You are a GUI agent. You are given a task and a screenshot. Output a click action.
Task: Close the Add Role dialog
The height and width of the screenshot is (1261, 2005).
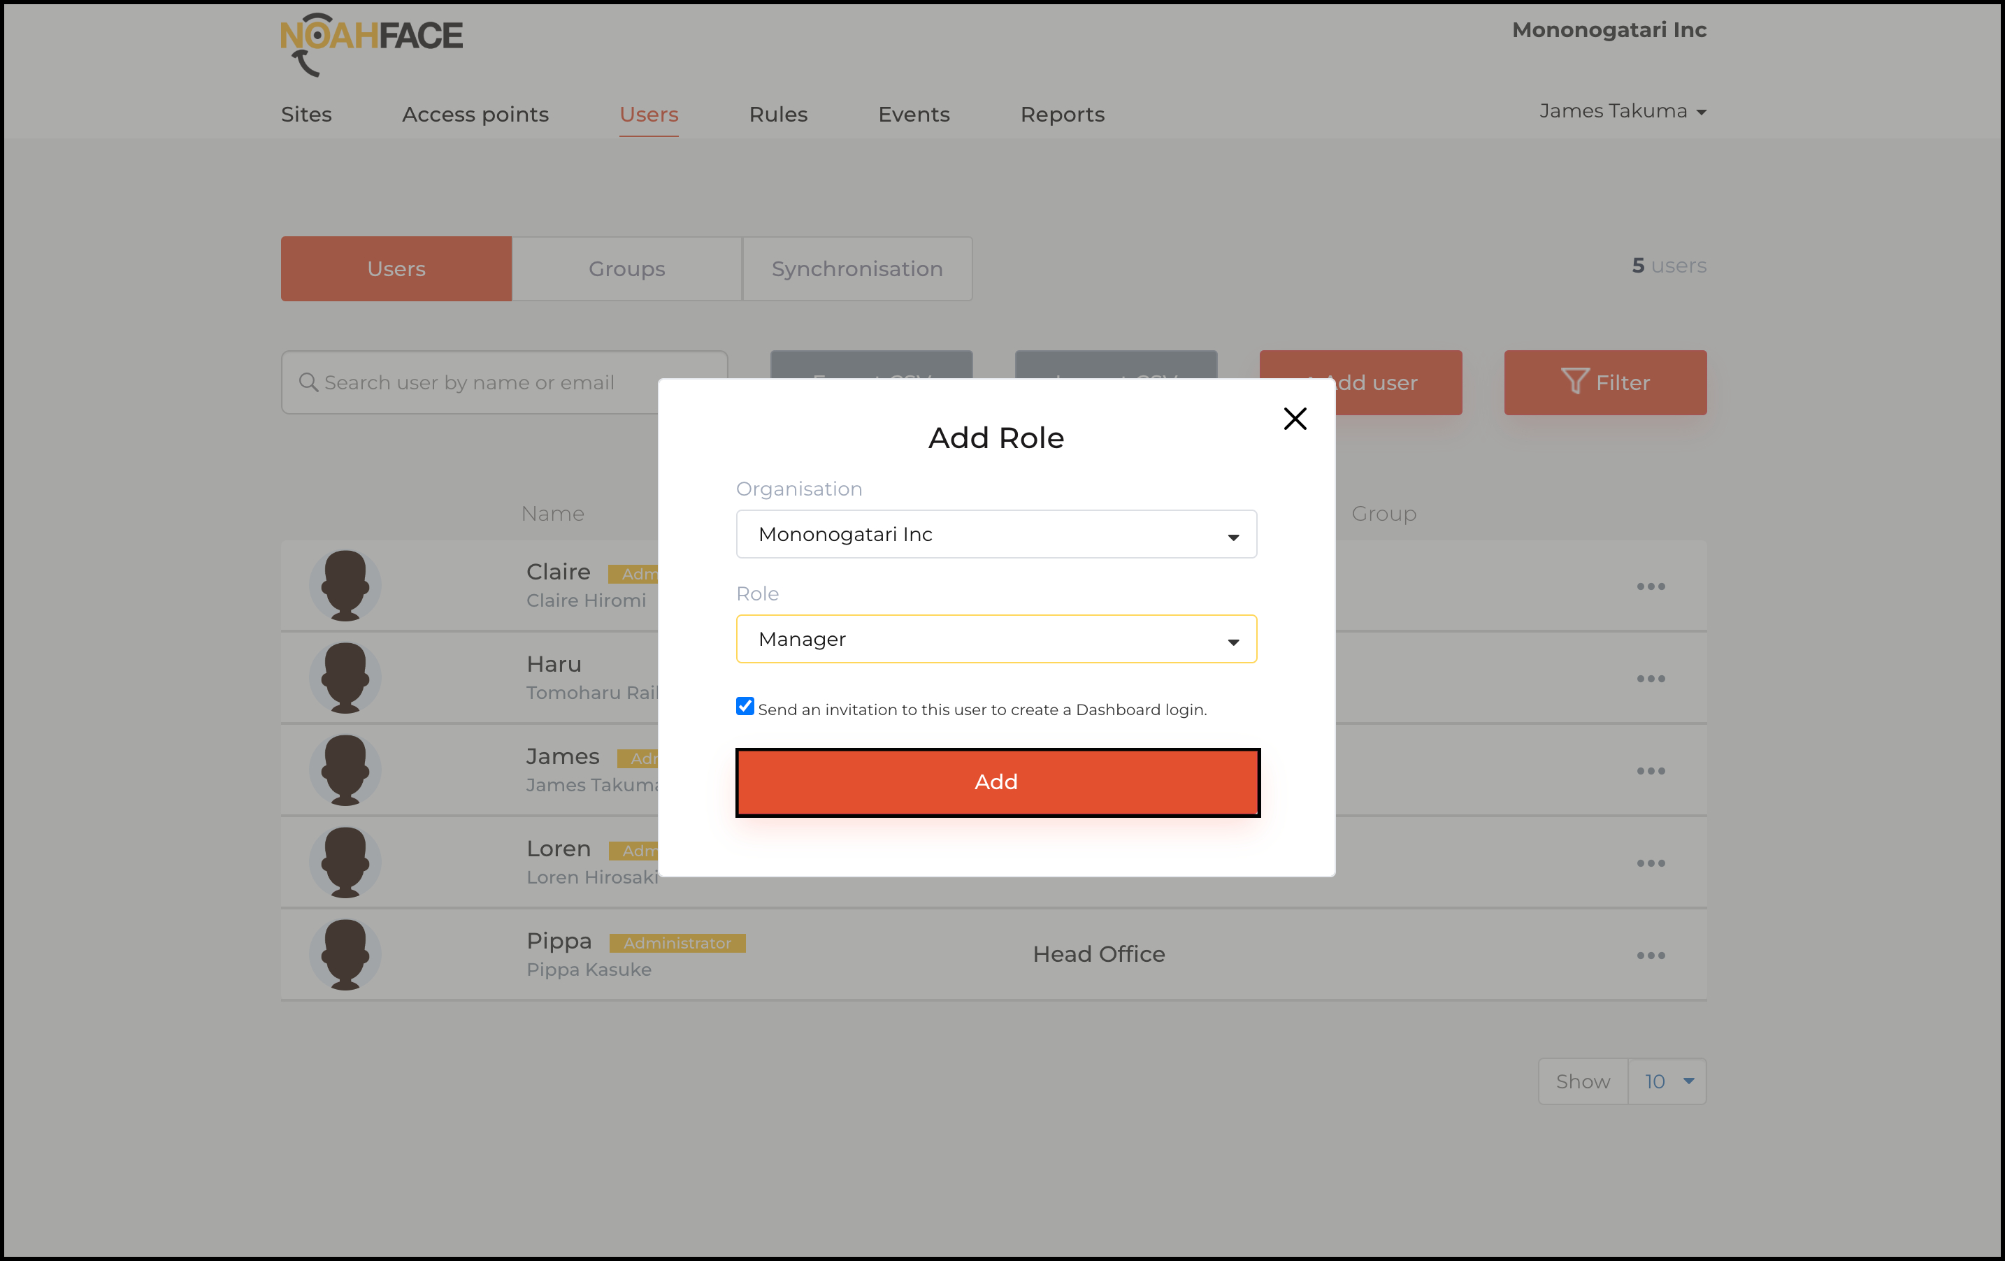click(x=1295, y=419)
